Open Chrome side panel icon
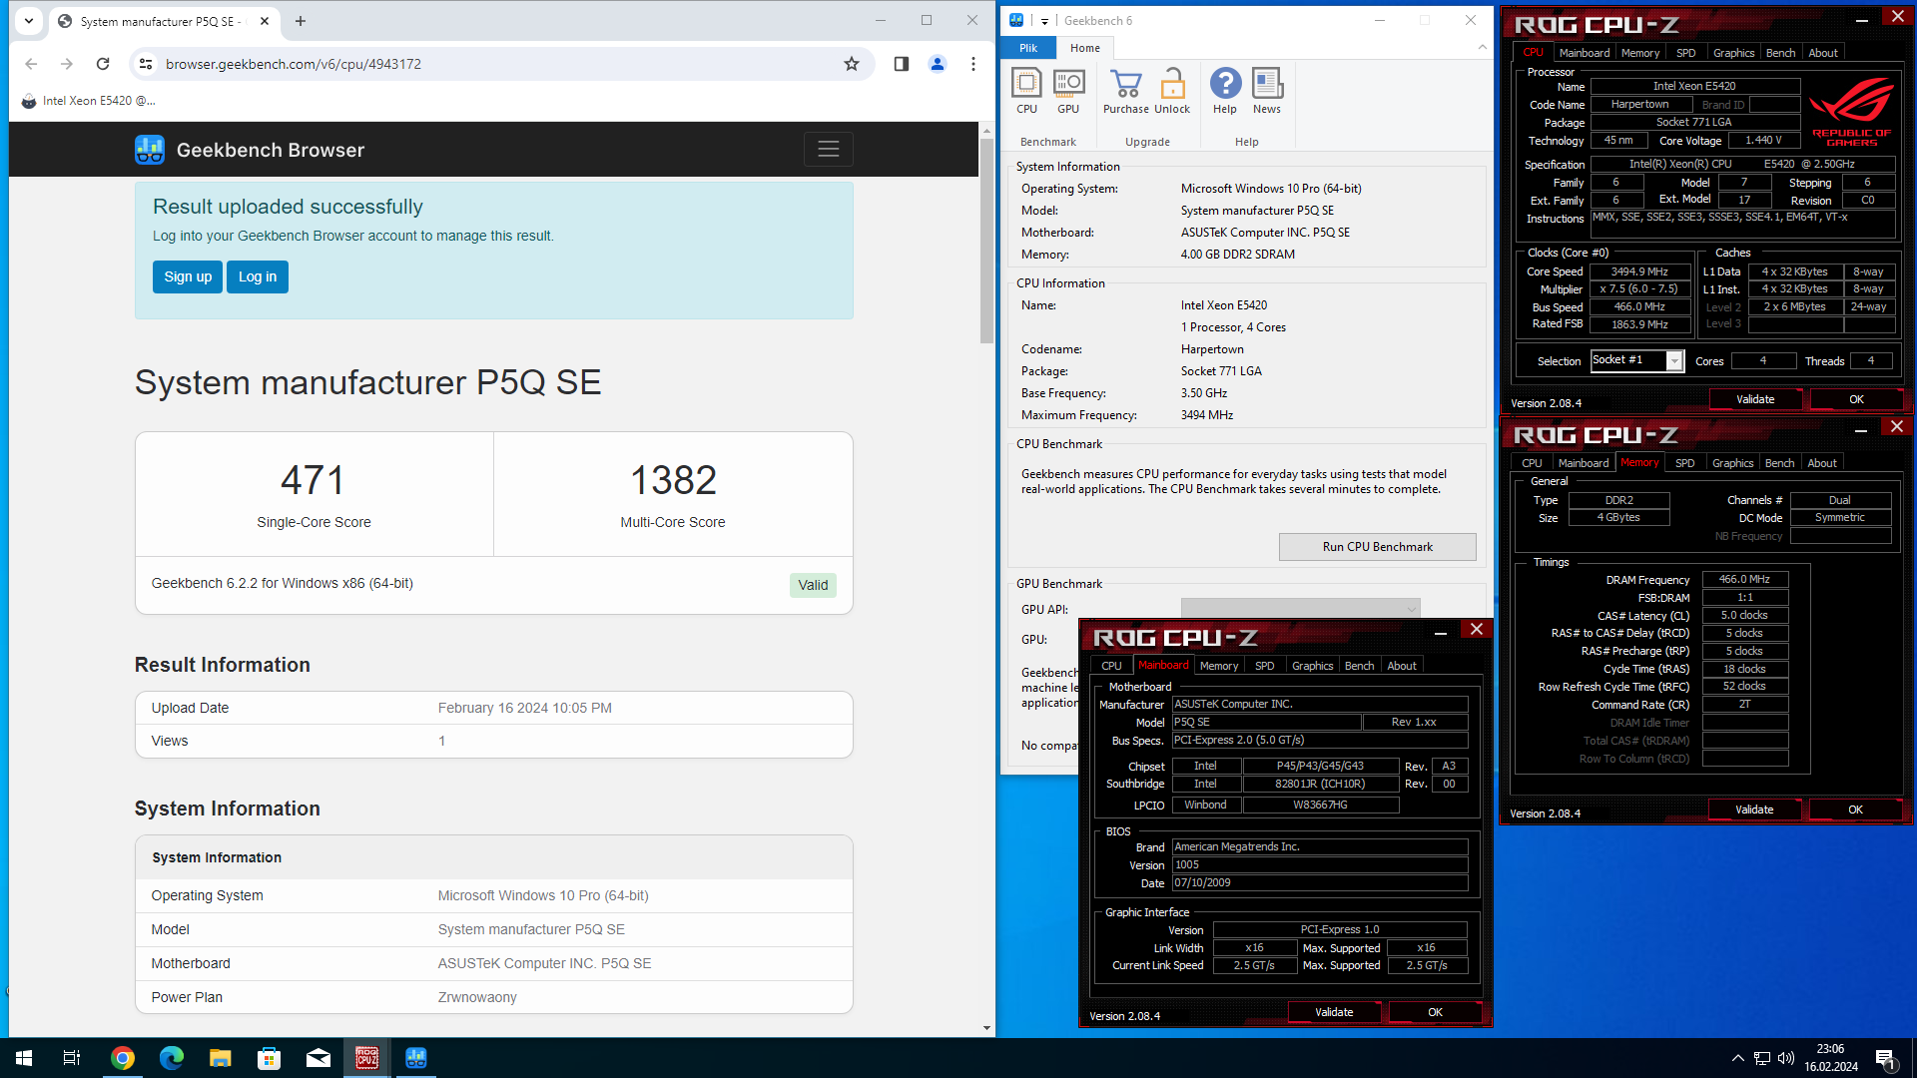The image size is (1917, 1080). (902, 64)
